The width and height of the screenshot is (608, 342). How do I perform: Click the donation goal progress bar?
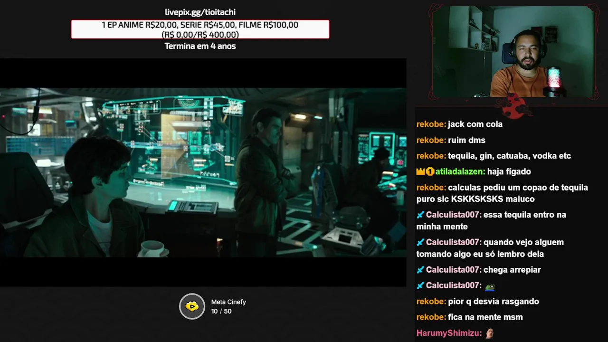(200, 29)
